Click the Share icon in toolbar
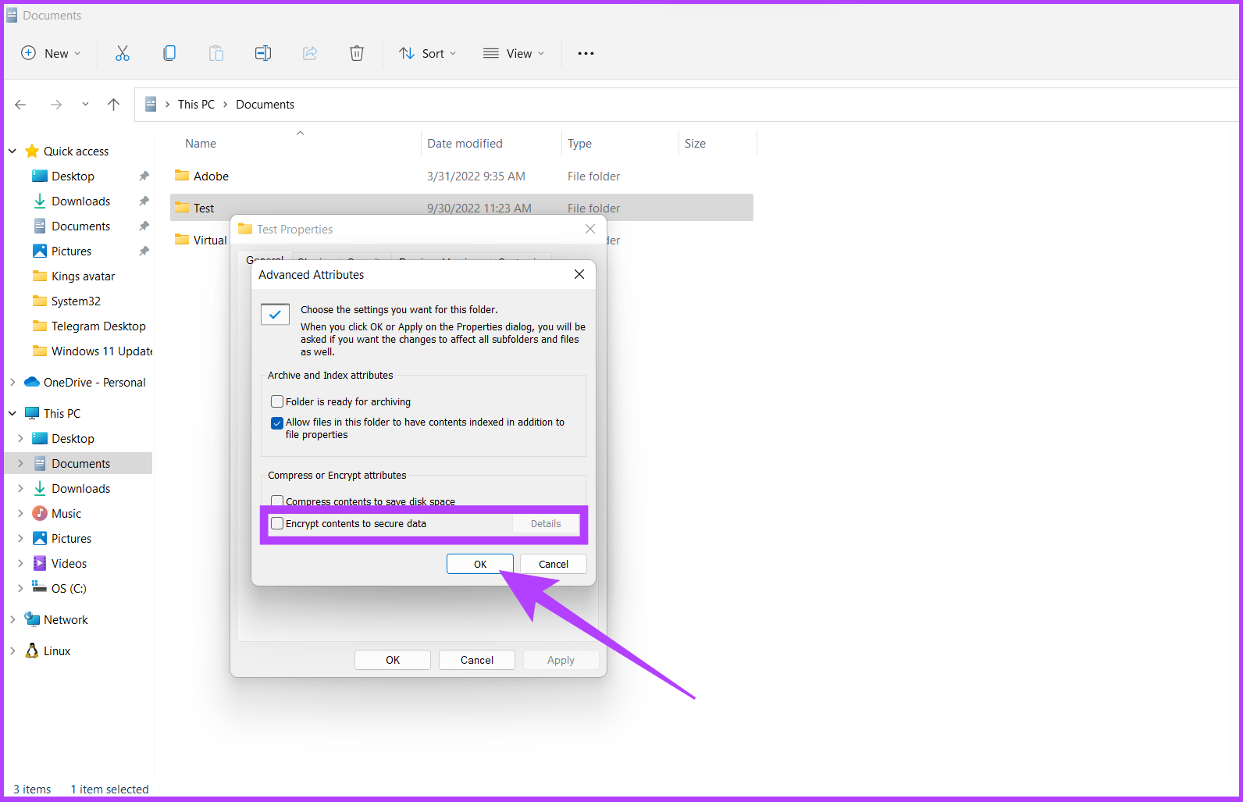 coord(310,53)
